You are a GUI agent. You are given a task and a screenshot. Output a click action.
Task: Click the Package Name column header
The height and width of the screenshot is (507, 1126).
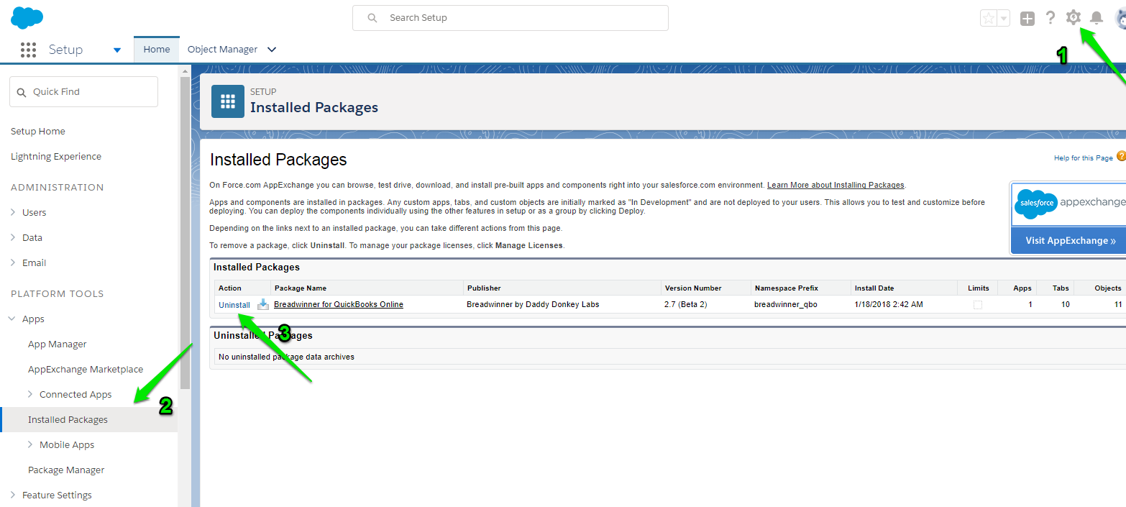click(301, 288)
